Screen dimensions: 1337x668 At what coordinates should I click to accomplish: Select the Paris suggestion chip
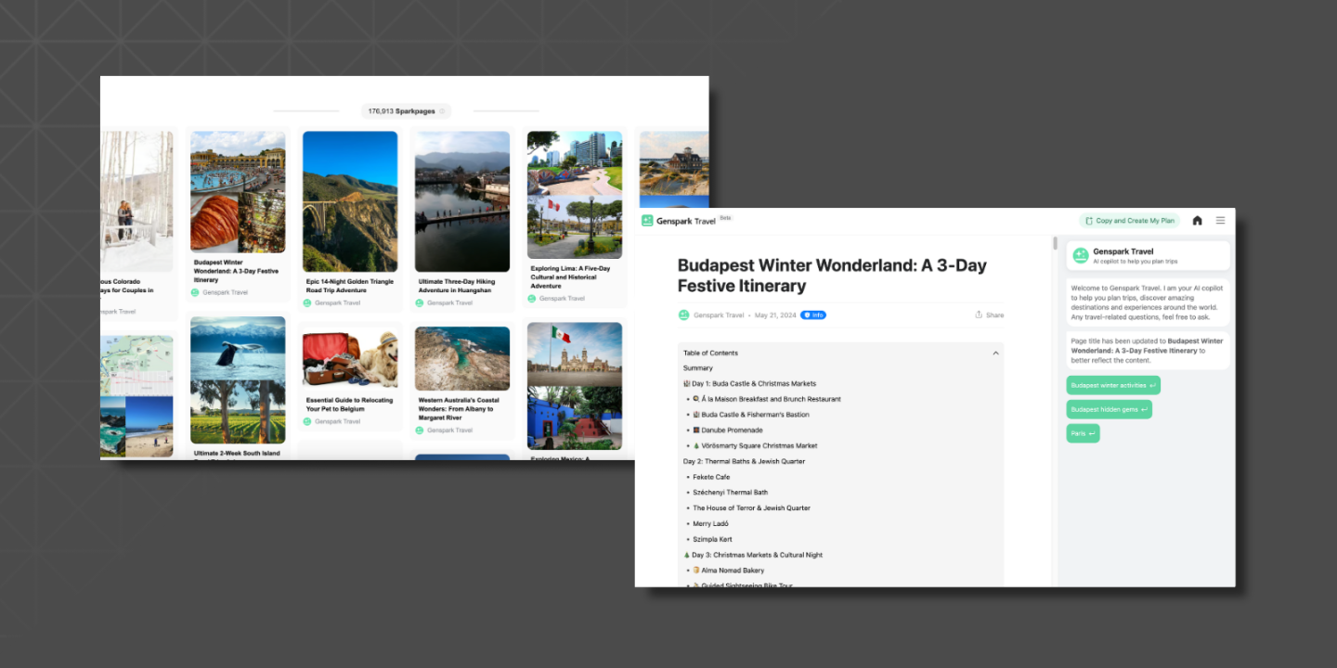click(x=1083, y=433)
